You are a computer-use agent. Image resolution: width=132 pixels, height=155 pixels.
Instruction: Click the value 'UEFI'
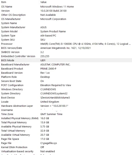(x=43, y=60)
